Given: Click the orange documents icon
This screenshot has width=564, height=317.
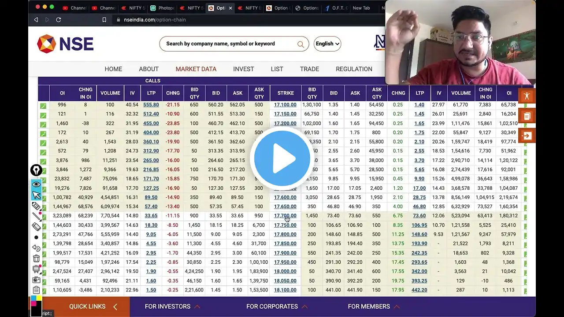Looking at the screenshot, I should pos(527,116).
